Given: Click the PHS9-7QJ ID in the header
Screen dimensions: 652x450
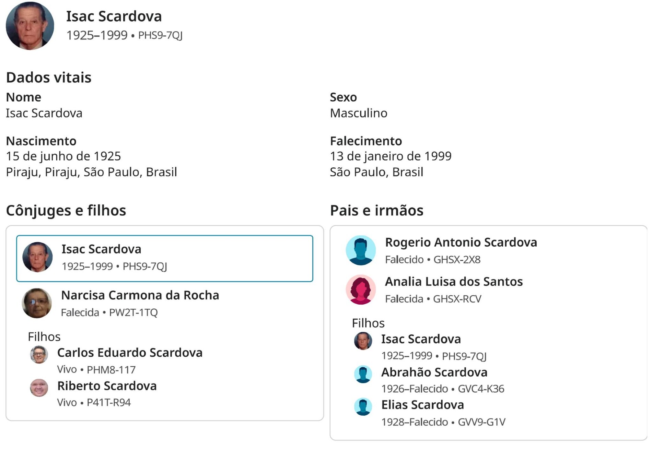Looking at the screenshot, I should tap(160, 35).
